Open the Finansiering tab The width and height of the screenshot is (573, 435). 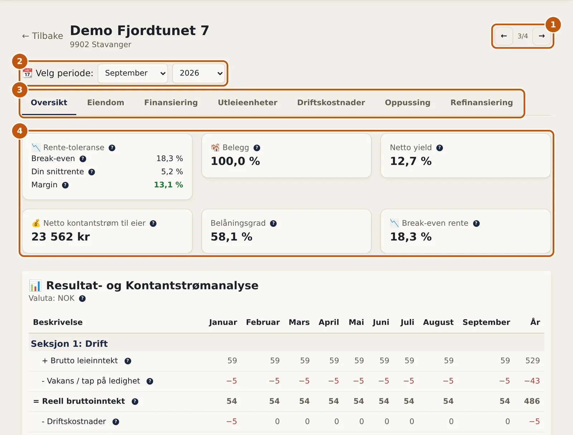[x=171, y=103]
